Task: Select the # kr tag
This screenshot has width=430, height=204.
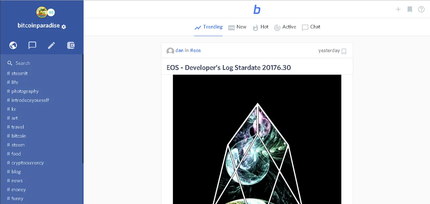Action: [11, 109]
